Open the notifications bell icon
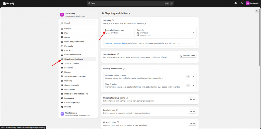Screen dimensions: 261x129 point(242,3)
